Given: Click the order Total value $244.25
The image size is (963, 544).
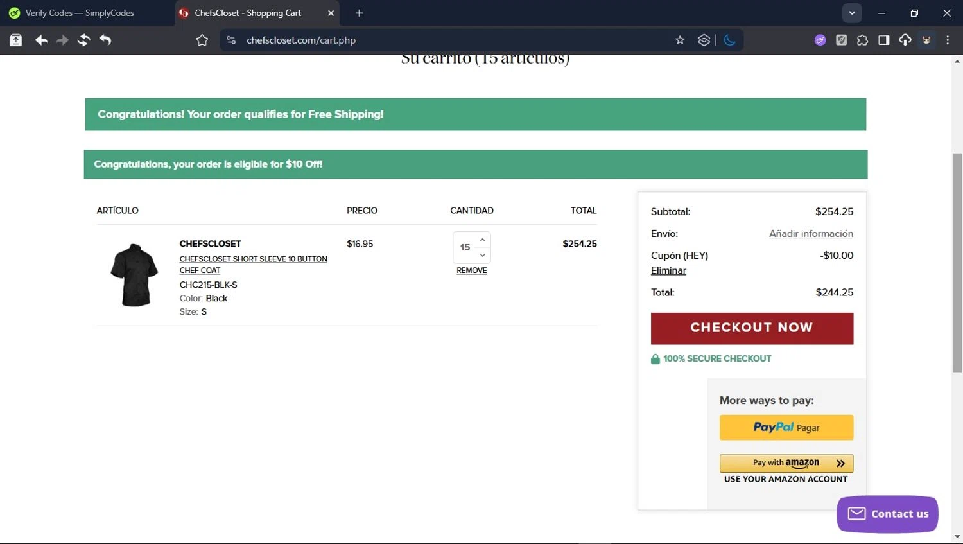Looking at the screenshot, I should click(x=834, y=292).
